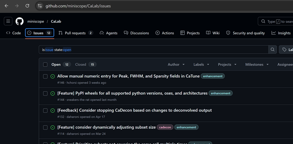Click enhancement label on subset size issue
Viewport: 293px width, 144px height.
coord(186,127)
